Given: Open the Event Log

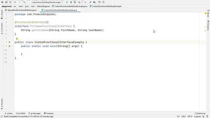Looking at the screenshot, I should click(x=200, y=113).
